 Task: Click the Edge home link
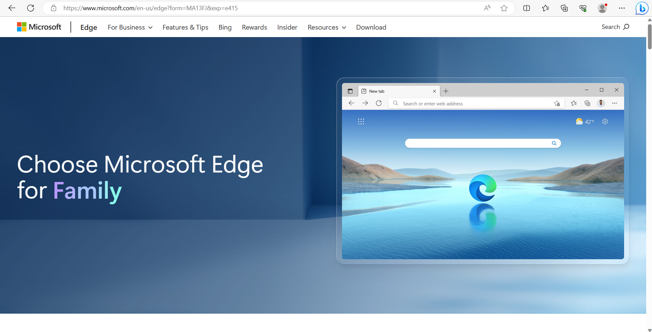(89, 27)
